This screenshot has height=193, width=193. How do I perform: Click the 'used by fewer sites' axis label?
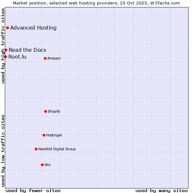(33, 190)
